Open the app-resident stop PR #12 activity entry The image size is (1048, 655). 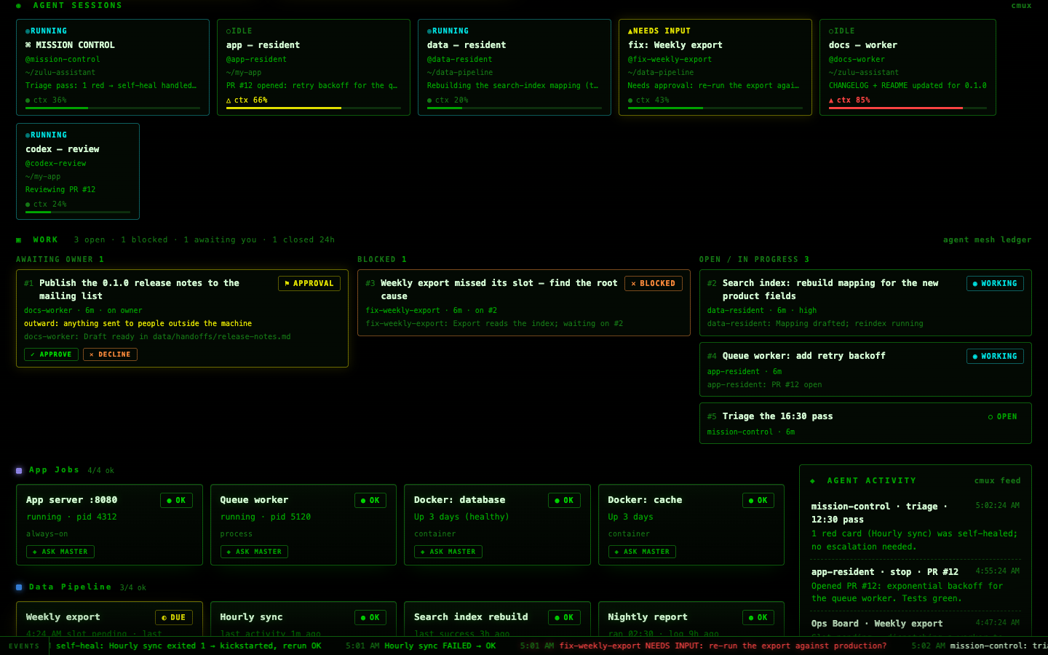point(916,585)
